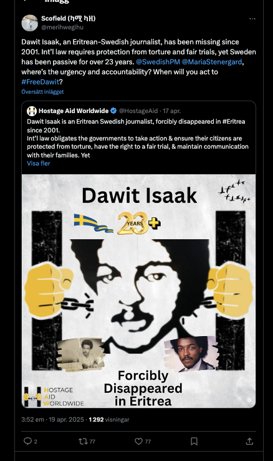Click the @merihwegihu handle
Screen dimensions: 273x461
(62, 27)
